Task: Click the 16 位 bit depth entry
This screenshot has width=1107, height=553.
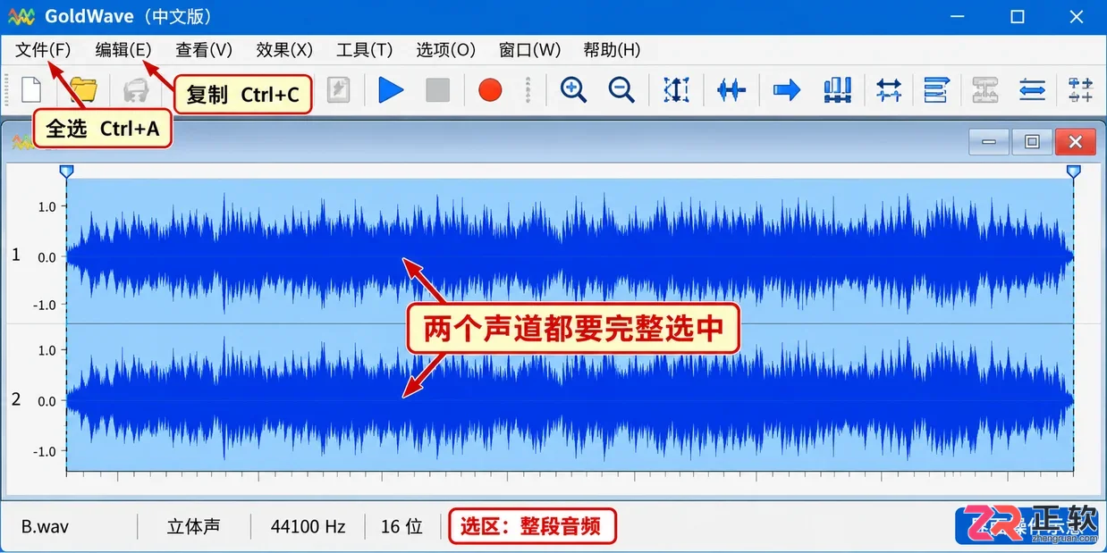Action: [401, 526]
